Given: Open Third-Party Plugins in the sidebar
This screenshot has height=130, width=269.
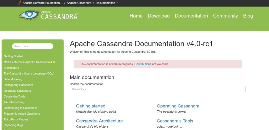Looking at the screenshot, I should pyautogui.click(x=16, y=120).
